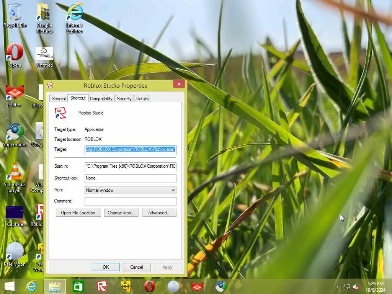
Task: Select the Untitled desktop file
Action: (x=44, y=57)
